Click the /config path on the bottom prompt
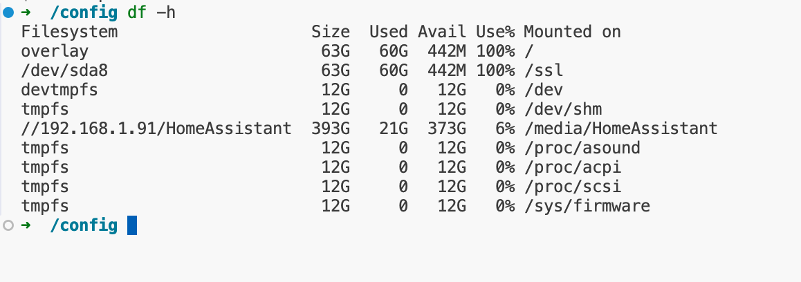 [84, 225]
